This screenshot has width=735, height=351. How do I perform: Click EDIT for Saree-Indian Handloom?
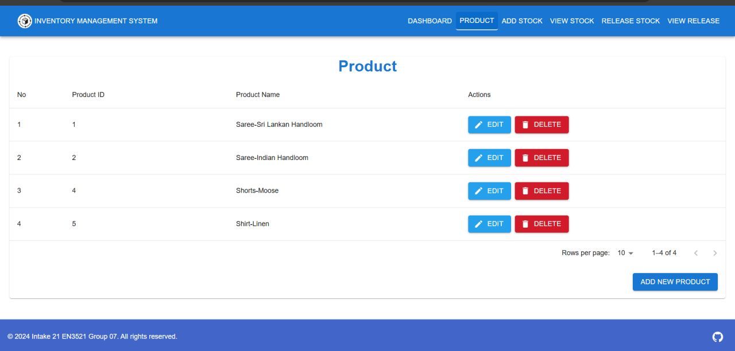pyautogui.click(x=489, y=157)
